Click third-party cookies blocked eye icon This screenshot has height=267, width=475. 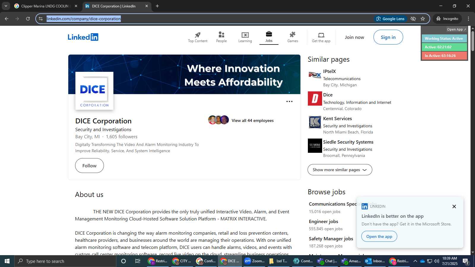pyautogui.click(x=413, y=19)
